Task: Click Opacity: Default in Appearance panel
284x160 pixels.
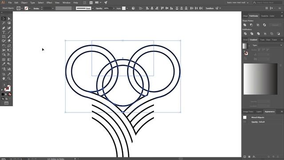Action: click(x=258, y=122)
